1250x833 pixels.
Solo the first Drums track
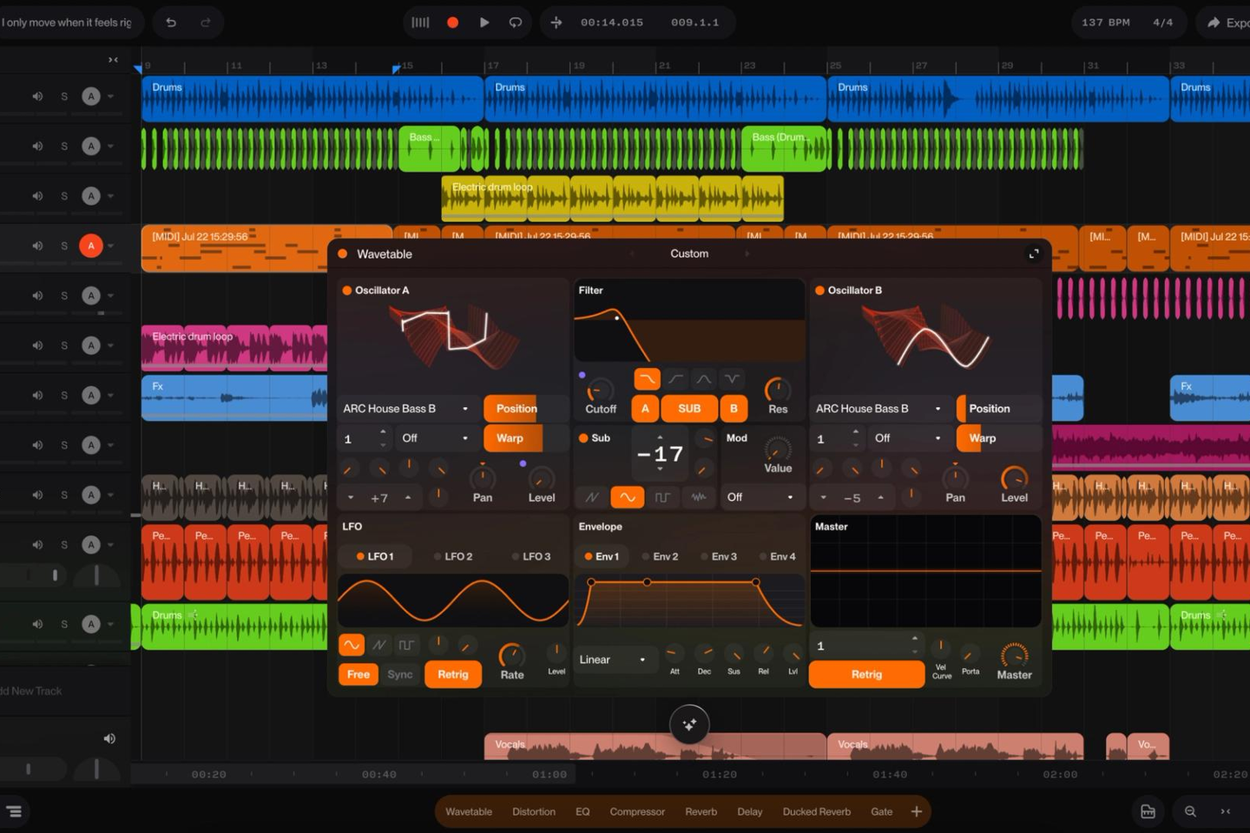64,96
